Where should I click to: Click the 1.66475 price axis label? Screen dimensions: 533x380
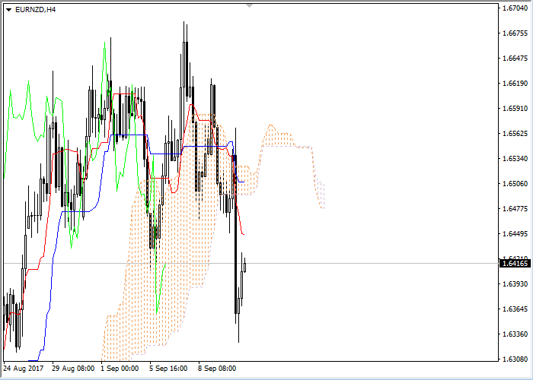(x=515, y=59)
